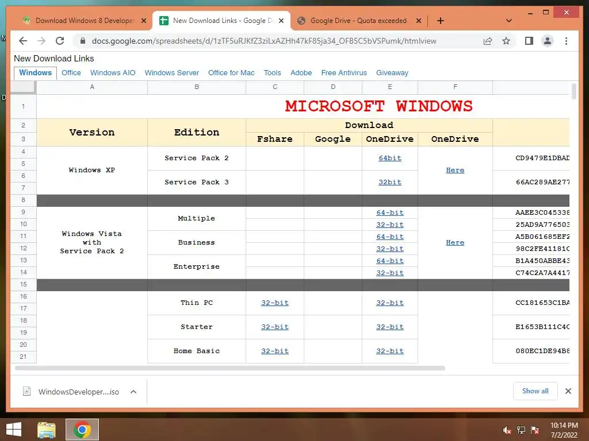
Task: Open Vista Enterprise 64-bit link
Action: tap(390, 260)
